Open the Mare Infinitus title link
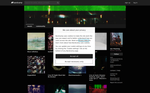 click(x=32, y=52)
